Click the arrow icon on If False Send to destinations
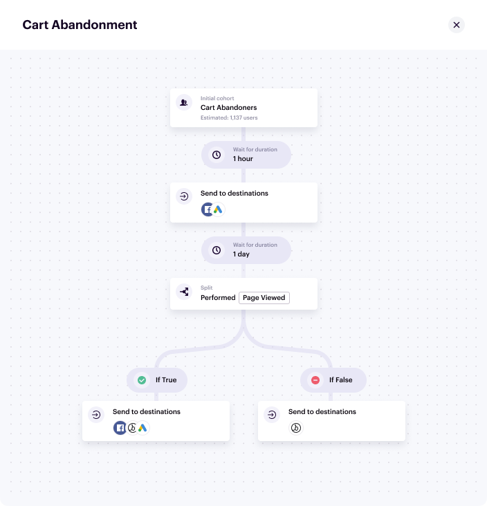Screen dimensions: 487x506 (x=272, y=415)
